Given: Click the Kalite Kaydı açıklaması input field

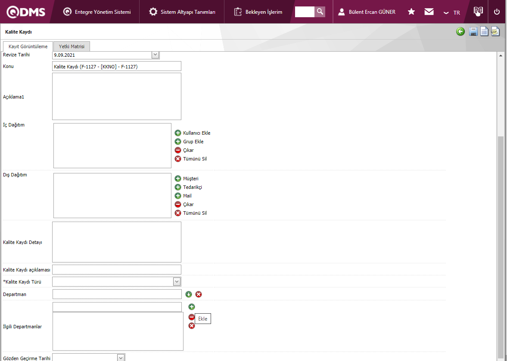Looking at the screenshot, I should [x=116, y=270].
